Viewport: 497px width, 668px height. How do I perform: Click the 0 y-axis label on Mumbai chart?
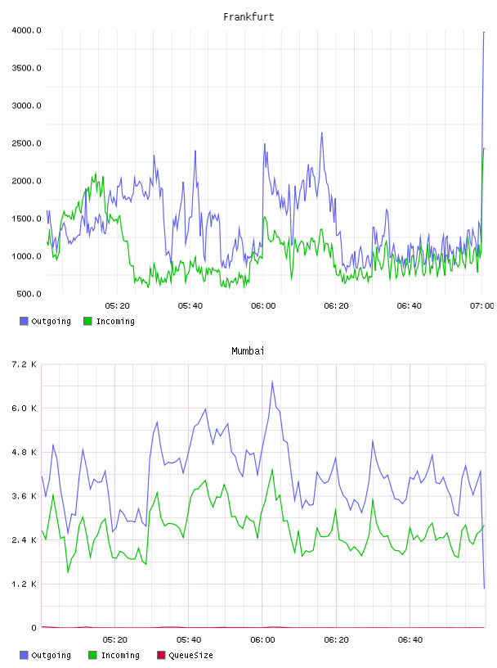pos(34,628)
